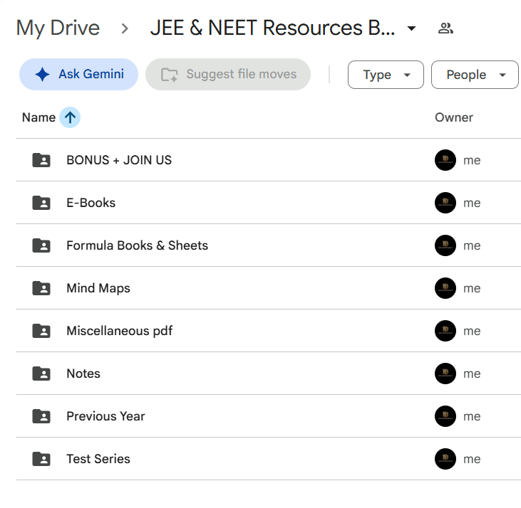Click owner 'me' text in Test Series row
This screenshot has height=508, width=521.
point(472,459)
